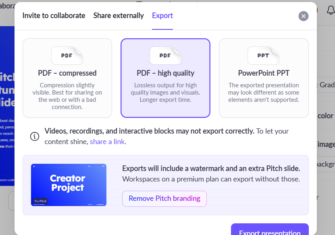Click the info circle icon beside the videos warning
The height and width of the screenshot is (235, 335).
[35, 136]
